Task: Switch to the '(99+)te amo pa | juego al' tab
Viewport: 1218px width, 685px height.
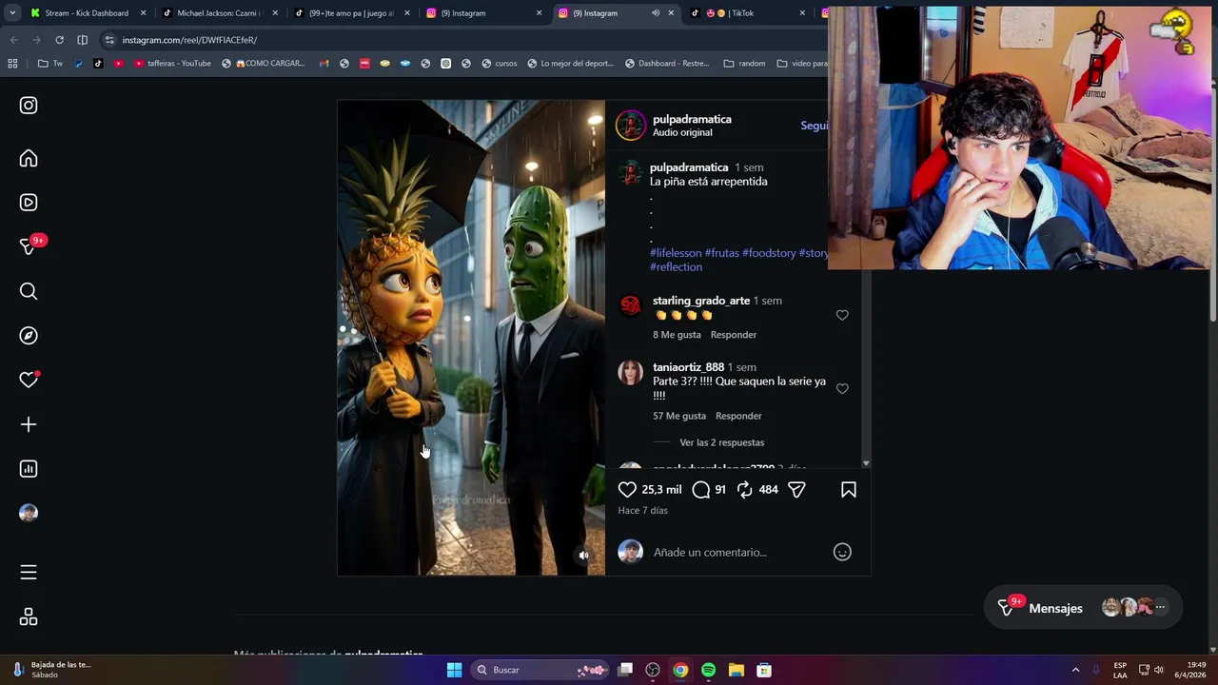Action: [351, 13]
